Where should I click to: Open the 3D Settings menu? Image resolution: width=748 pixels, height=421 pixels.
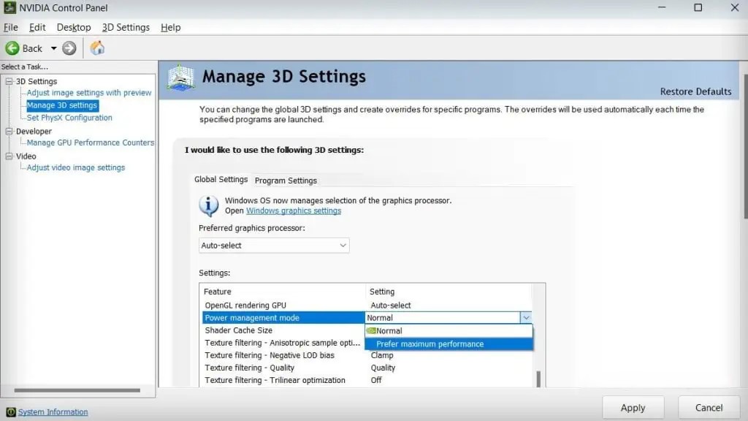(126, 27)
